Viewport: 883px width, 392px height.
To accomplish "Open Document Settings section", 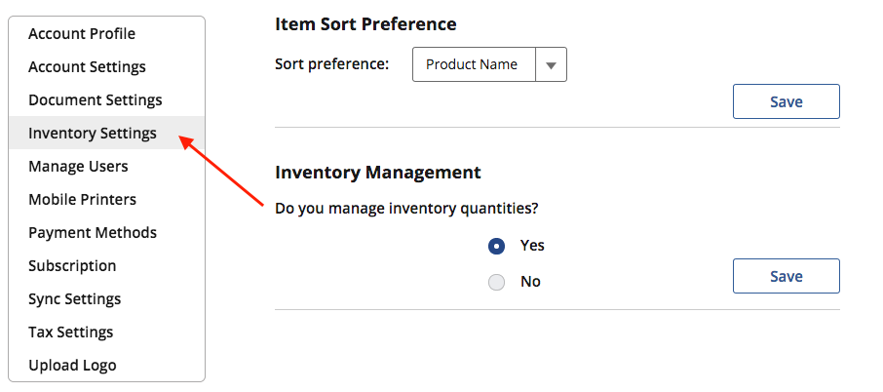I will click(x=95, y=100).
